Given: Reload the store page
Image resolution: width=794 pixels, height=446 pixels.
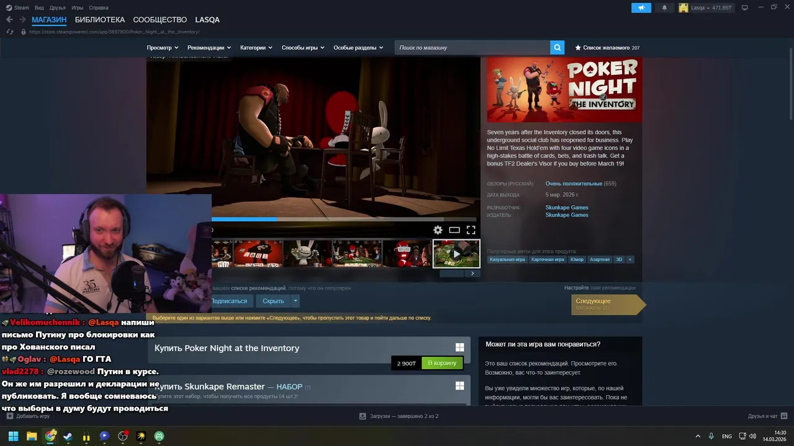Looking at the screenshot, I should [9, 32].
